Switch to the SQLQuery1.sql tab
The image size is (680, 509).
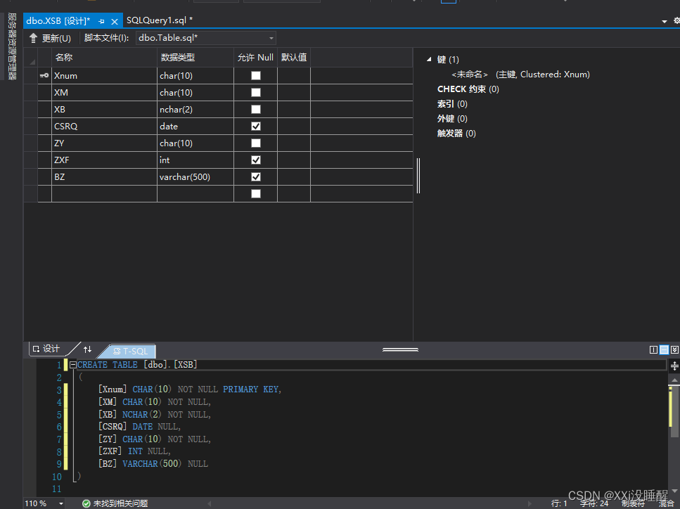point(160,20)
